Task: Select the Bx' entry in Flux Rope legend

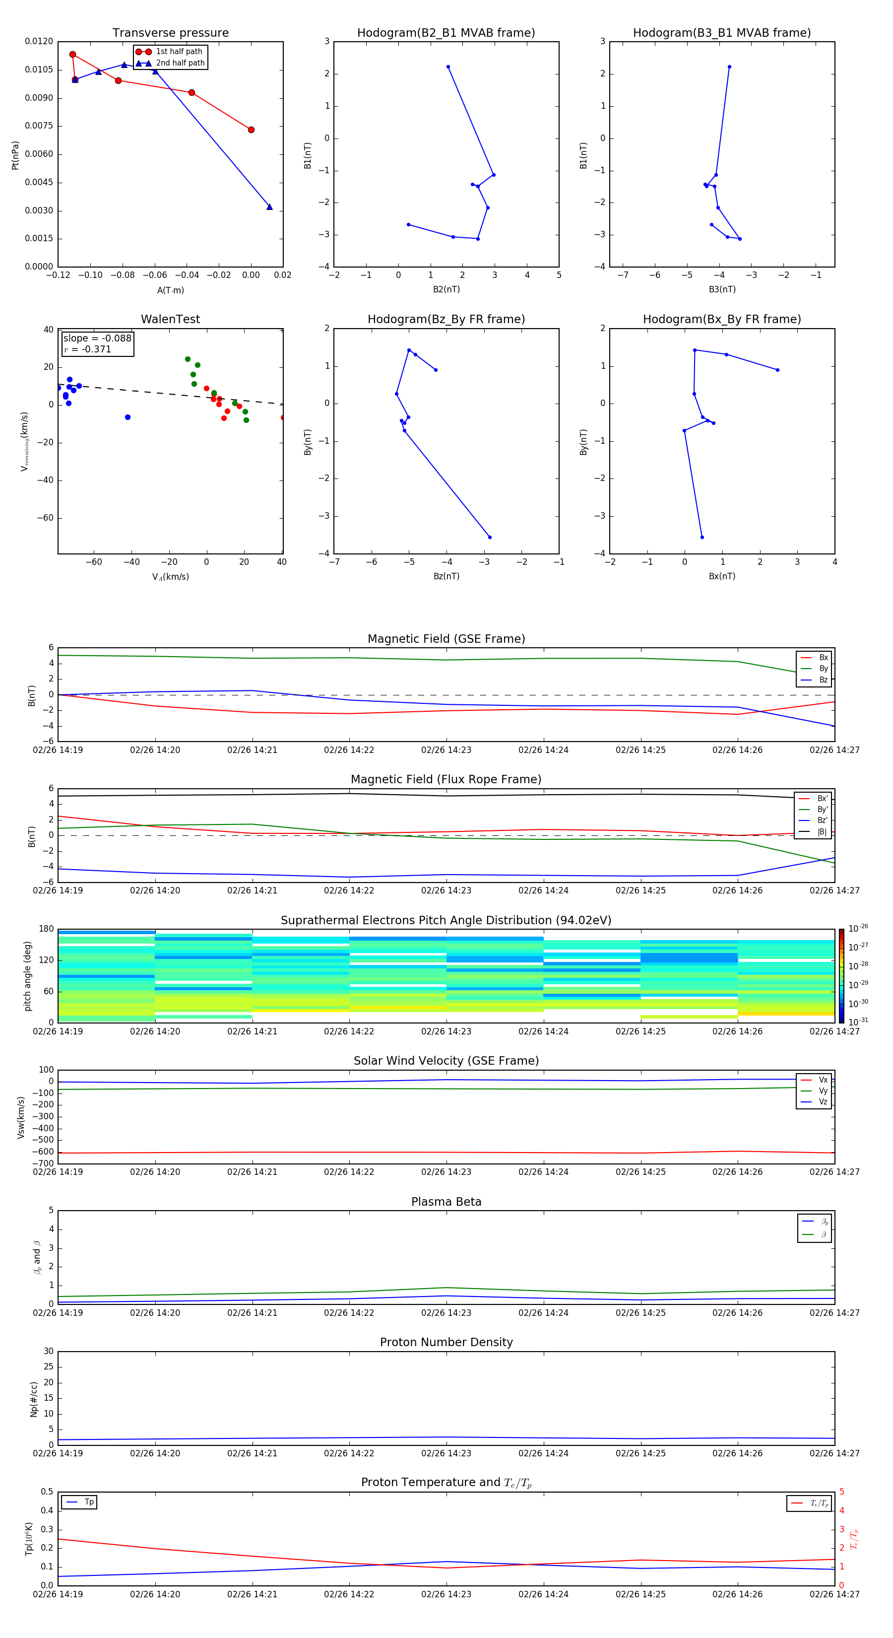Action: pos(814,799)
